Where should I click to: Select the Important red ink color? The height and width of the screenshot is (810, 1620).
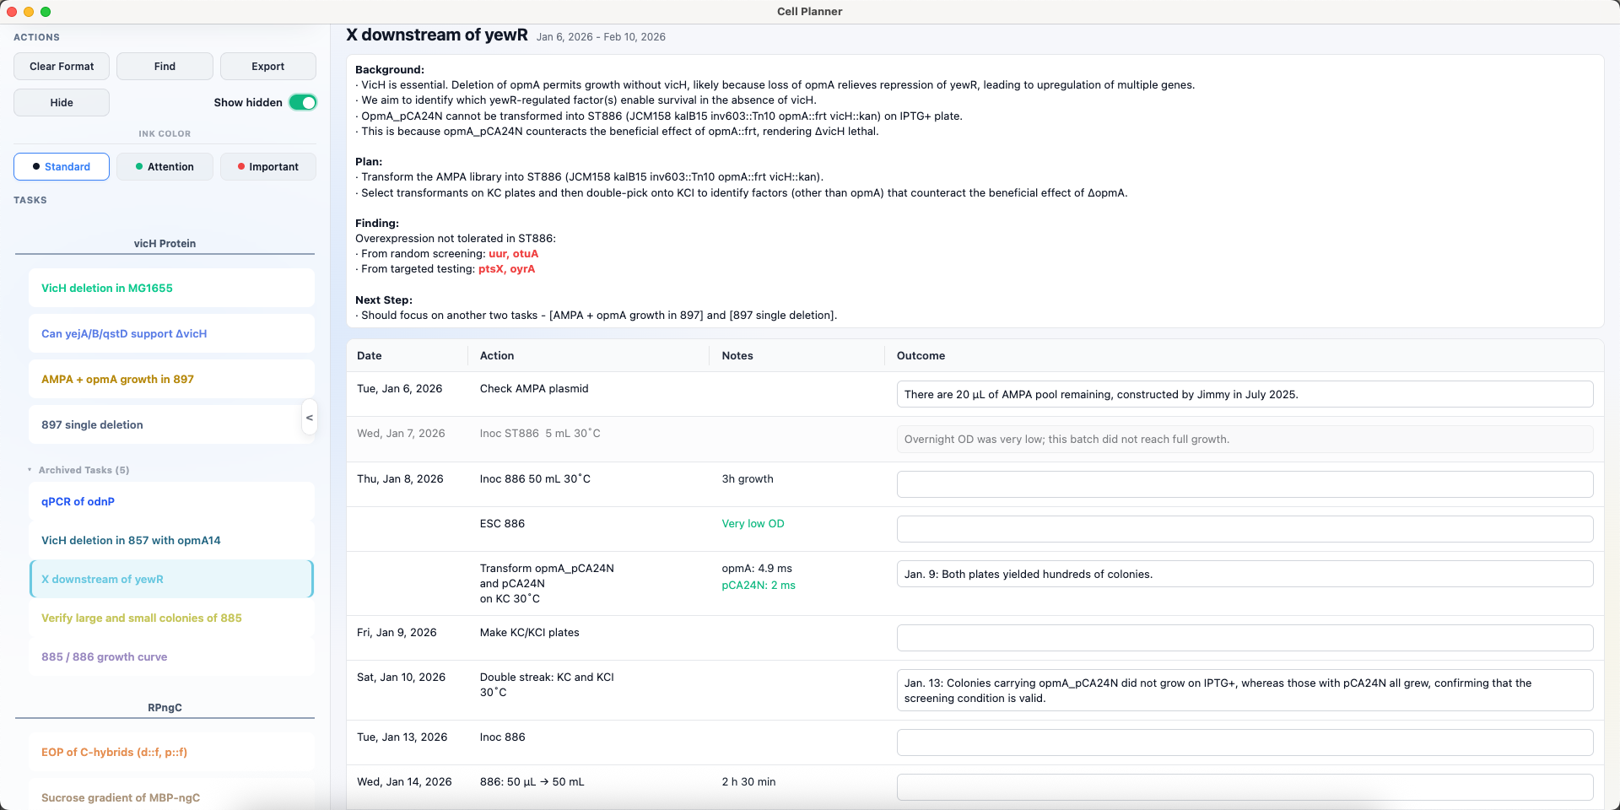[x=268, y=167]
